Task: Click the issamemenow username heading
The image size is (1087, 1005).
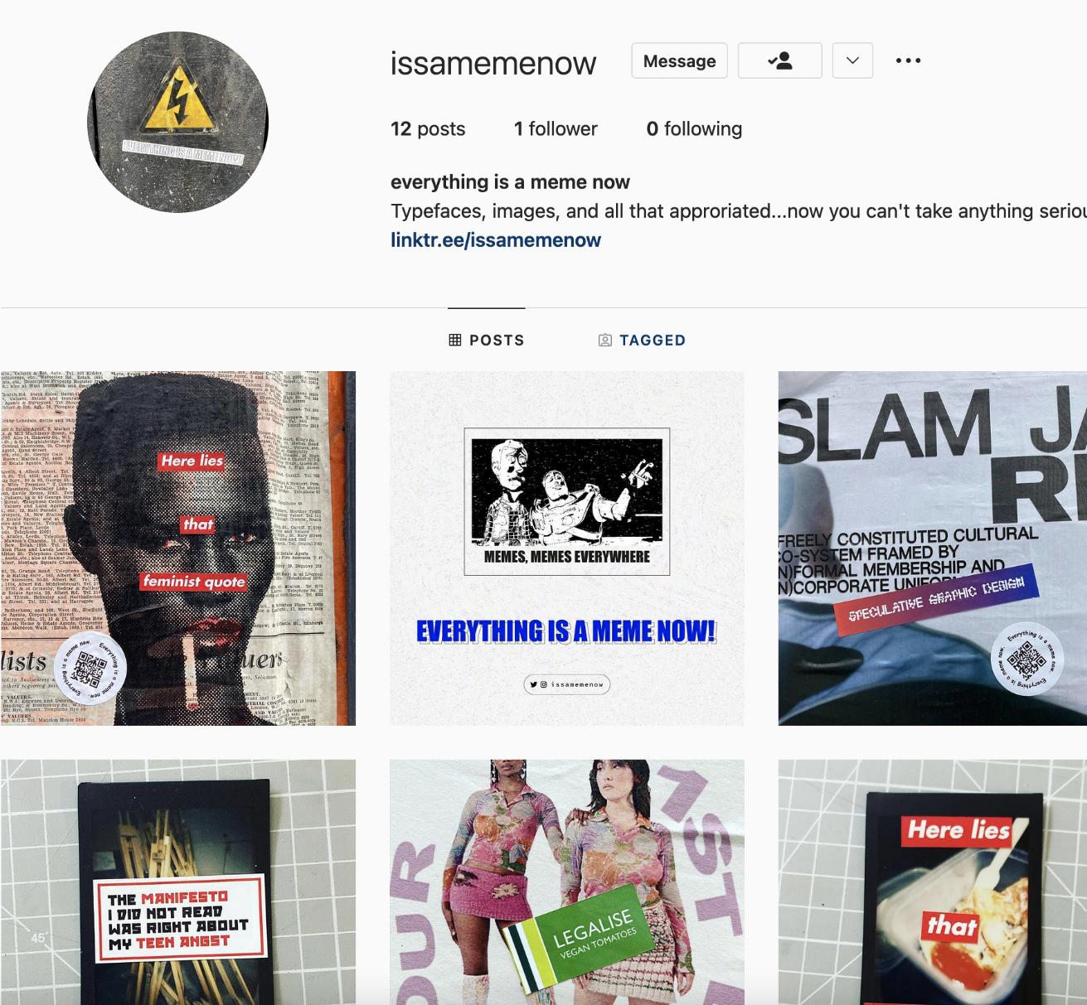Action: click(493, 62)
